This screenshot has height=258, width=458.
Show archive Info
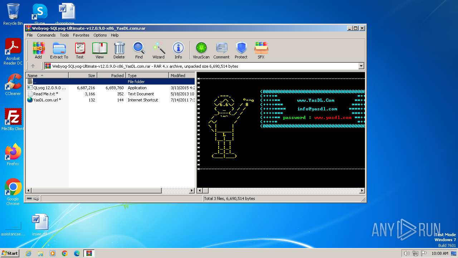click(178, 51)
